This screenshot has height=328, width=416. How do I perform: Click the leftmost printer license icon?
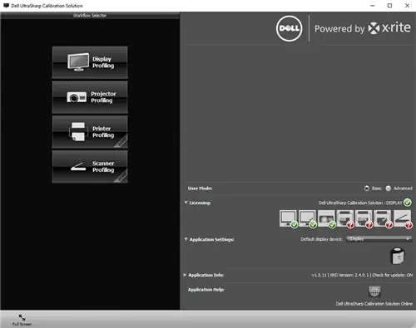(345, 218)
